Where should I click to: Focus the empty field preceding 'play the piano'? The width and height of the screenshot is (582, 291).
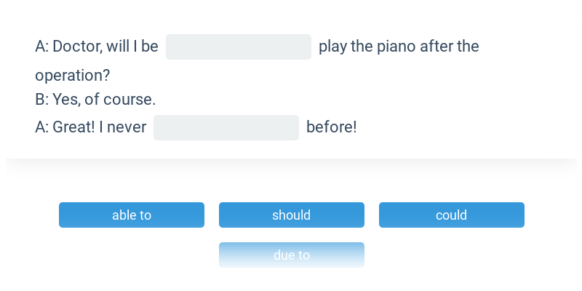click(239, 47)
